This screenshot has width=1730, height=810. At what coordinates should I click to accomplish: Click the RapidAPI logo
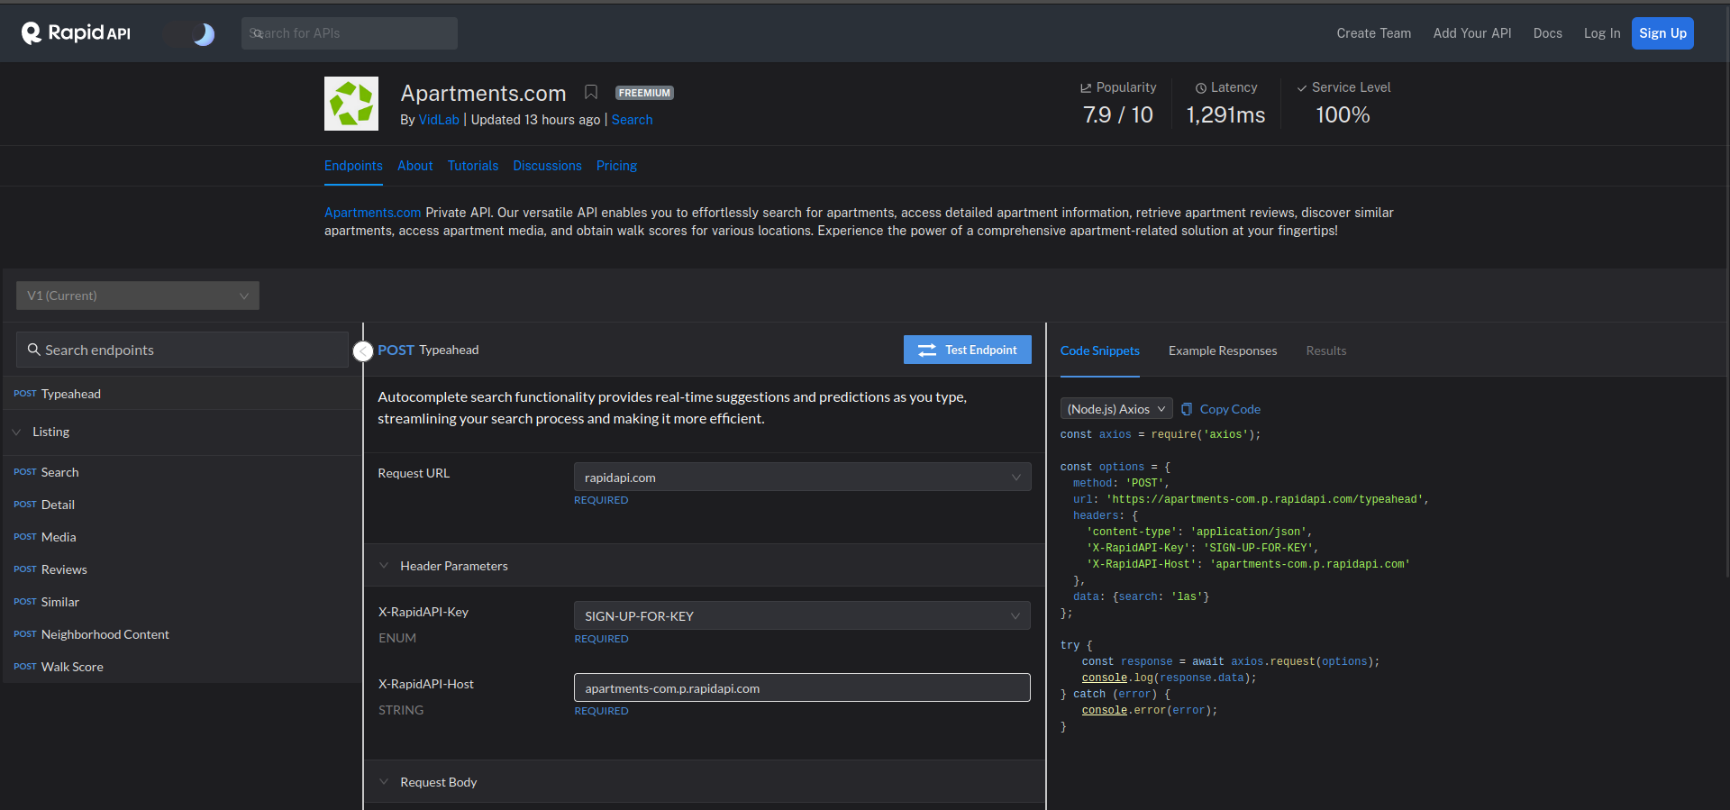77,33
